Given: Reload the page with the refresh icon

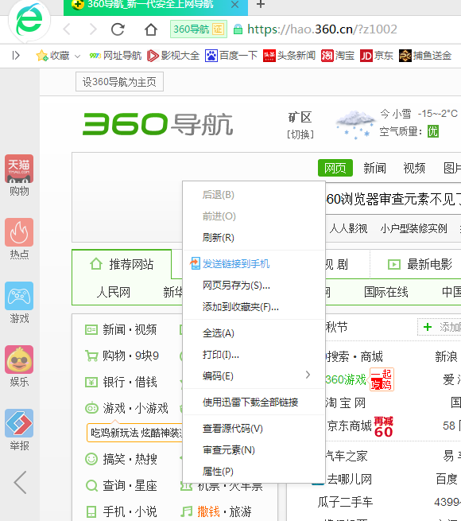Looking at the screenshot, I should (118, 29).
